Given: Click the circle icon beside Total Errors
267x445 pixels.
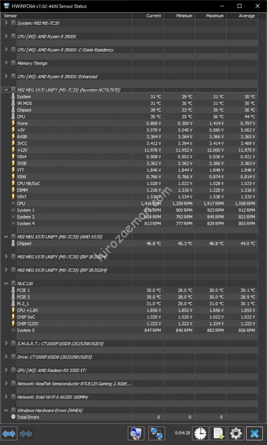Looking at the screenshot, I should click(x=13, y=417).
